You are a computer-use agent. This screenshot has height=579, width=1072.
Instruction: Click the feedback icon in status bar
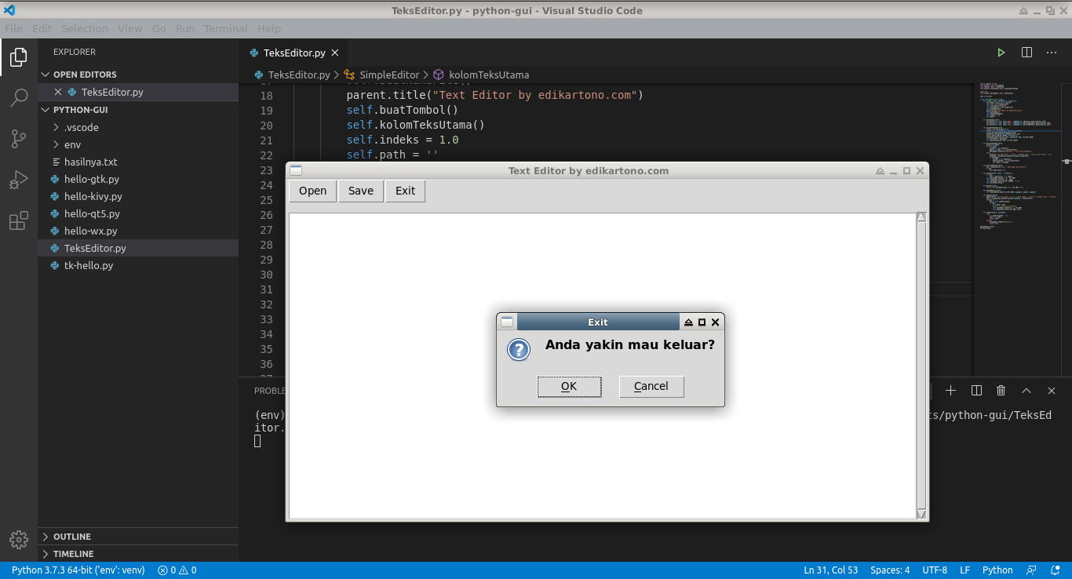pyautogui.click(x=1032, y=570)
